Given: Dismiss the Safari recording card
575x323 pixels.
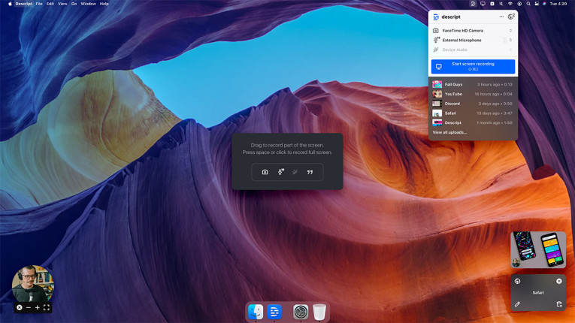Looking at the screenshot, I should click(x=558, y=281).
